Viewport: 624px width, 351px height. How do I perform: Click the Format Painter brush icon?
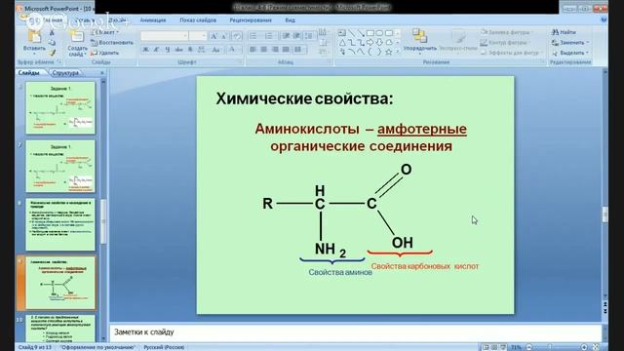(x=52, y=53)
